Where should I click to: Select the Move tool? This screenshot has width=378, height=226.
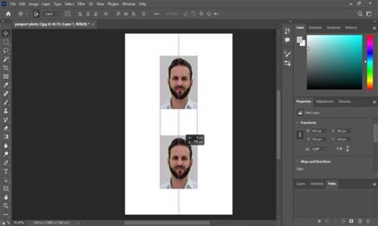point(6,33)
